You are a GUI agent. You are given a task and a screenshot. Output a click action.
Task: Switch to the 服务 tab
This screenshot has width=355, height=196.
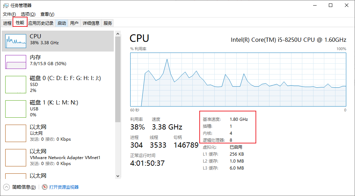point(108,23)
